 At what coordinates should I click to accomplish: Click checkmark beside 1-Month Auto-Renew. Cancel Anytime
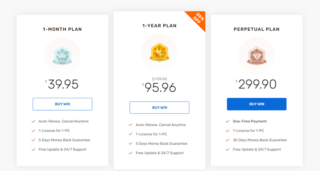click(x=33, y=121)
